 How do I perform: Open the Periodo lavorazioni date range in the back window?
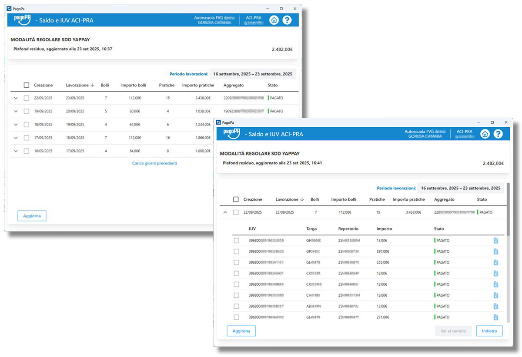(252, 74)
